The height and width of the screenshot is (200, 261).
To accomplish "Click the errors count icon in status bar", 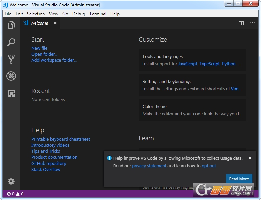I will pos(9,194).
